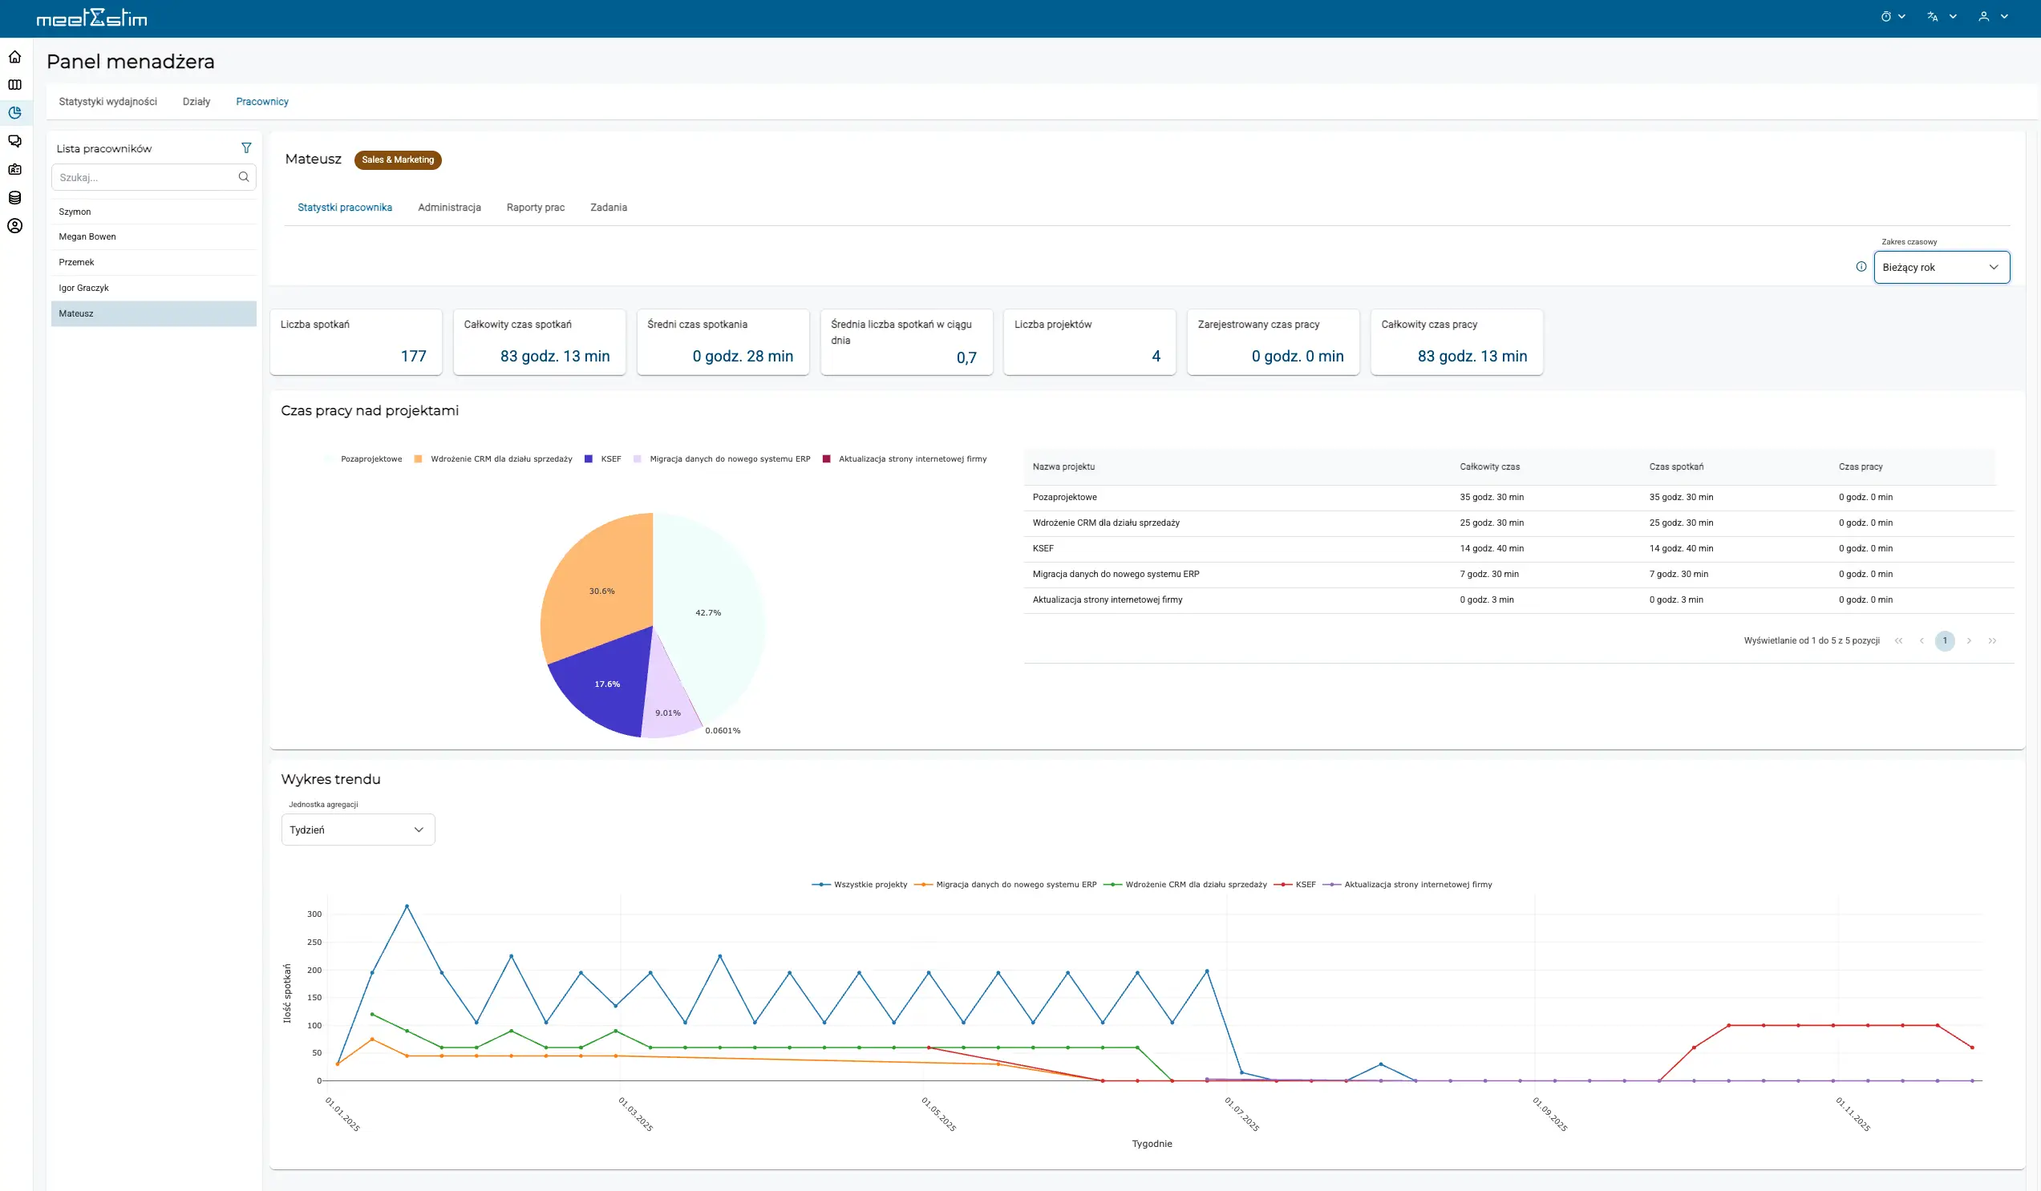Open the database stack sidebar icon
2041x1191 pixels.
[14, 197]
